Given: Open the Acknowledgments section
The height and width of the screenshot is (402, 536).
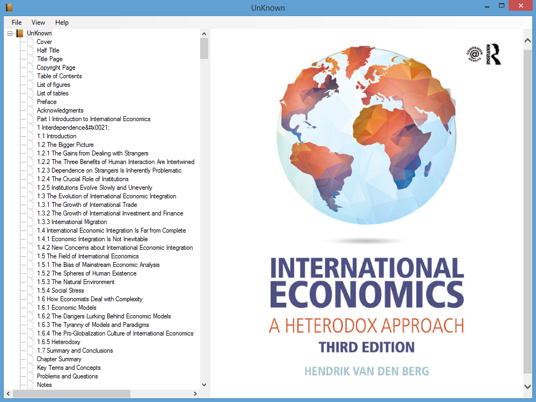Looking at the screenshot, I should click(60, 110).
